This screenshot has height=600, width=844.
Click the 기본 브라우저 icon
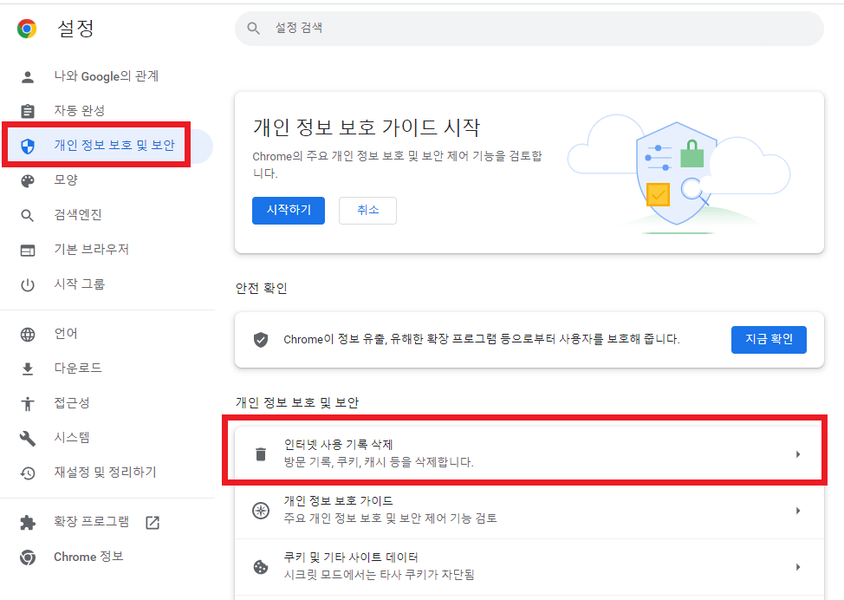pyautogui.click(x=26, y=249)
